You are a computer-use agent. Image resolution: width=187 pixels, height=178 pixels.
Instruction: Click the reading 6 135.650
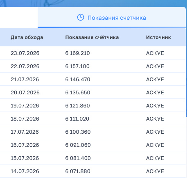pyautogui.click(x=78, y=93)
